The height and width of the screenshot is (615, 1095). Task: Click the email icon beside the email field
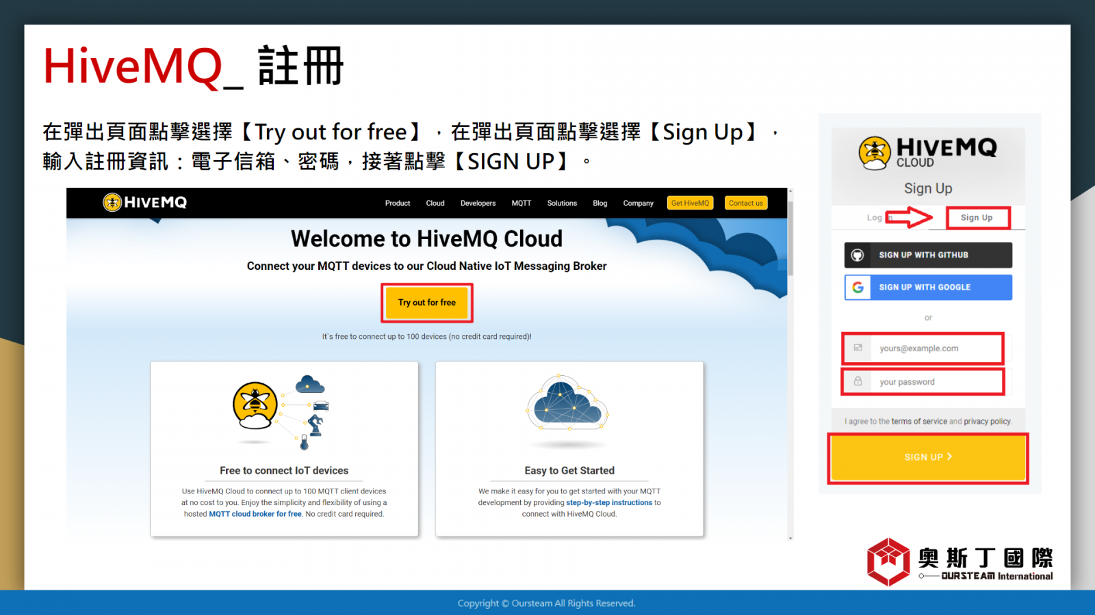pyautogui.click(x=858, y=348)
